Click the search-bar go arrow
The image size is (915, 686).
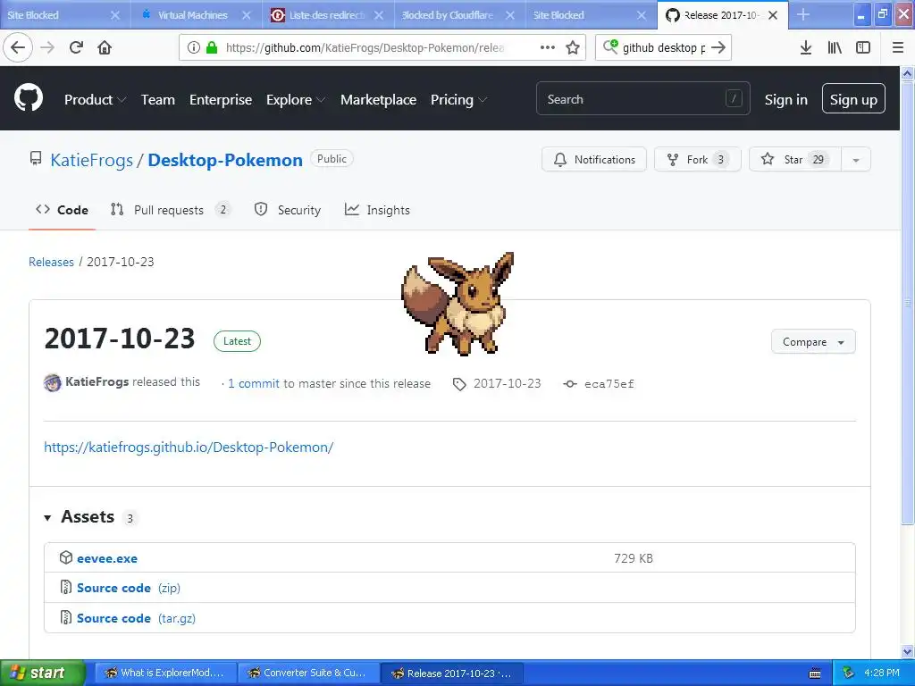tap(718, 47)
